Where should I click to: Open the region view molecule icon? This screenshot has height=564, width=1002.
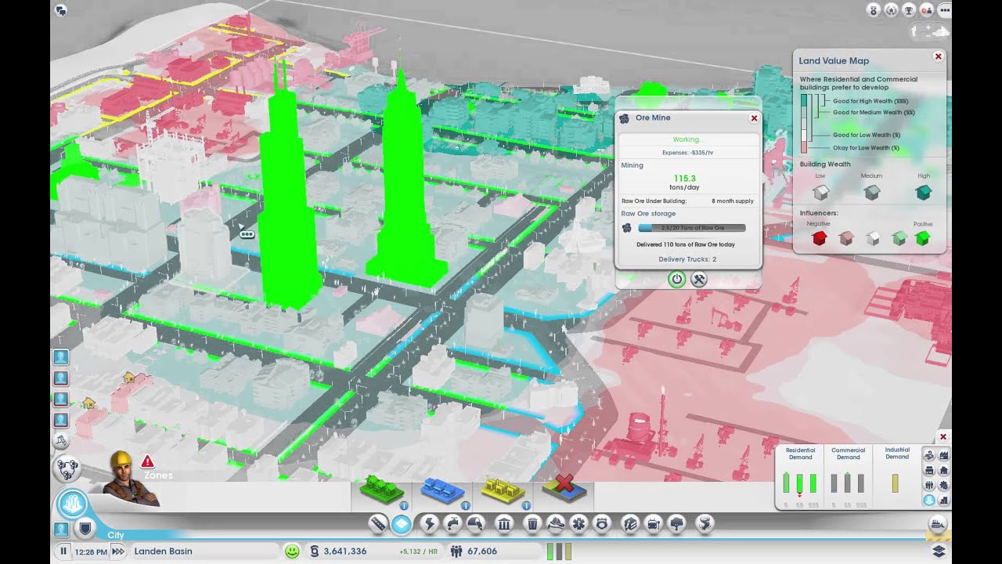pyautogui.click(x=68, y=468)
